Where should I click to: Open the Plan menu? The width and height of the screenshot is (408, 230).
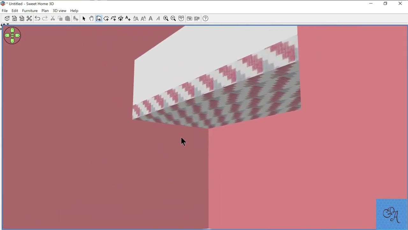pos(45,11)
